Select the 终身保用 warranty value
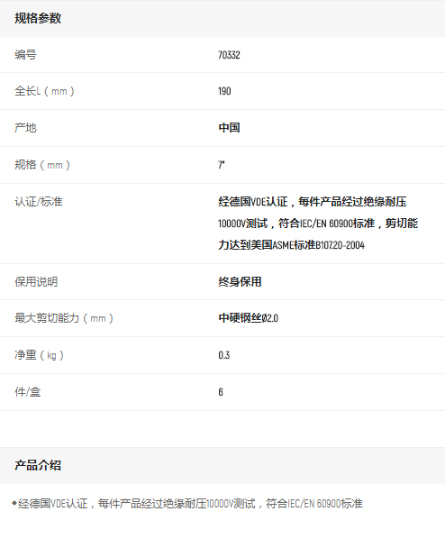Image resolution: width=445 pixels, height=539 pixels. tap(240, 282)
